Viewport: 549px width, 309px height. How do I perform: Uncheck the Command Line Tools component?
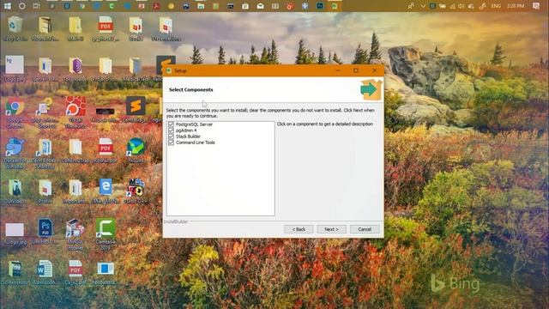click(171, 142)
